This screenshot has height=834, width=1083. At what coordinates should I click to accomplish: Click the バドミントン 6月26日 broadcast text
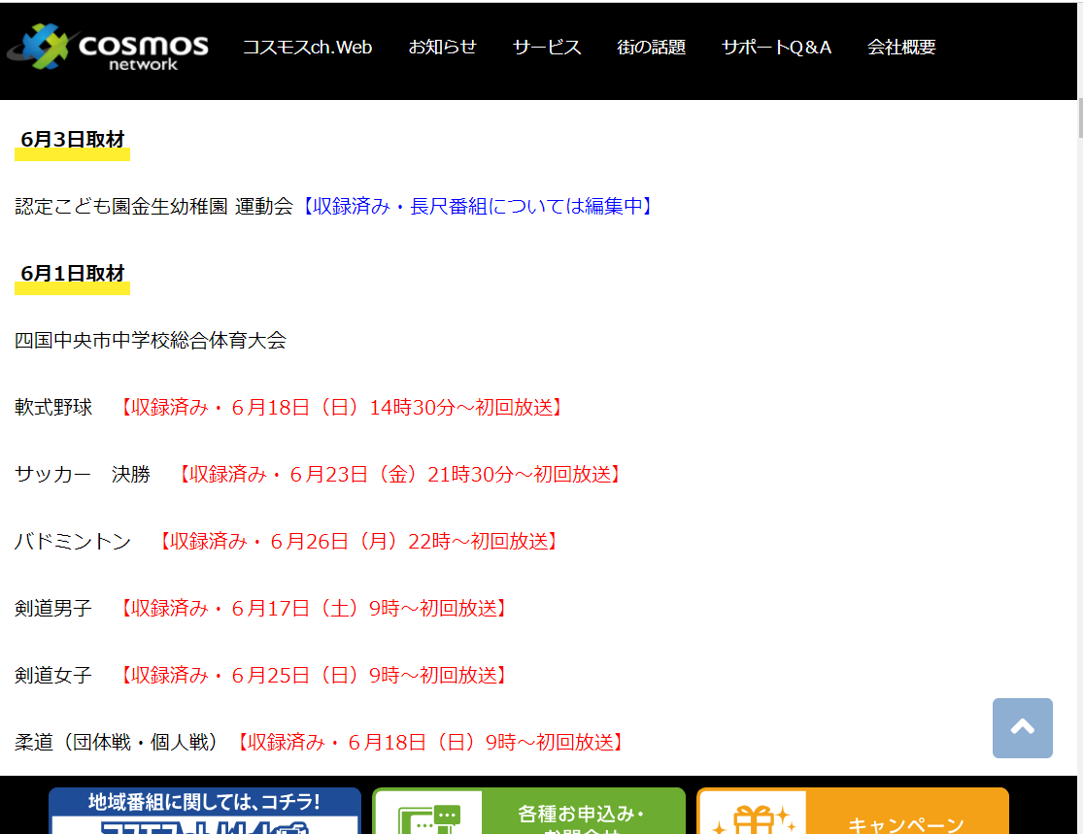tap(356, 542)
